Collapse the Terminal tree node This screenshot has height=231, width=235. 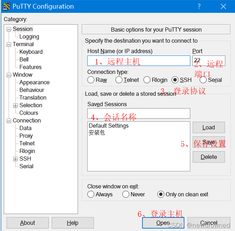point(9,44)
